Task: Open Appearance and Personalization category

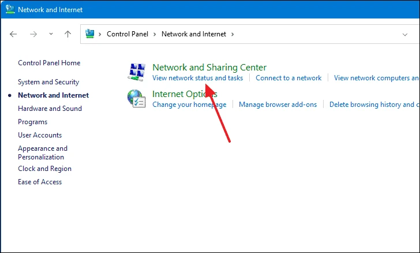Action: [43, 152]
